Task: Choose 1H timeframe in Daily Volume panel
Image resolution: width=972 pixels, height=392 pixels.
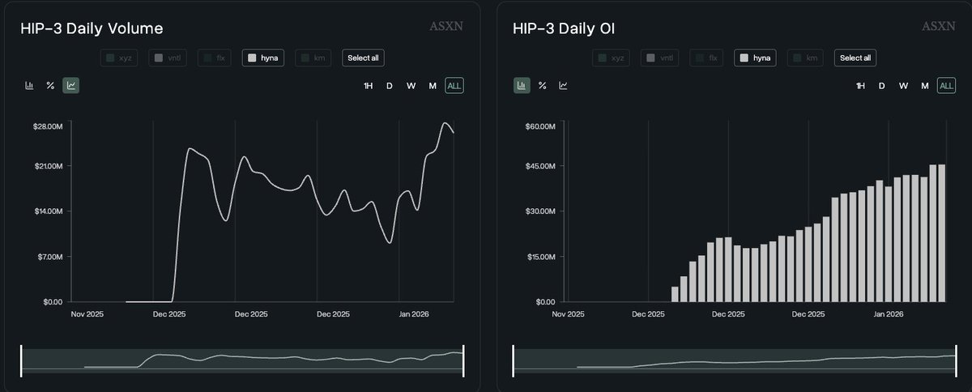Action: pyautogui.click(x=368, y=86)
